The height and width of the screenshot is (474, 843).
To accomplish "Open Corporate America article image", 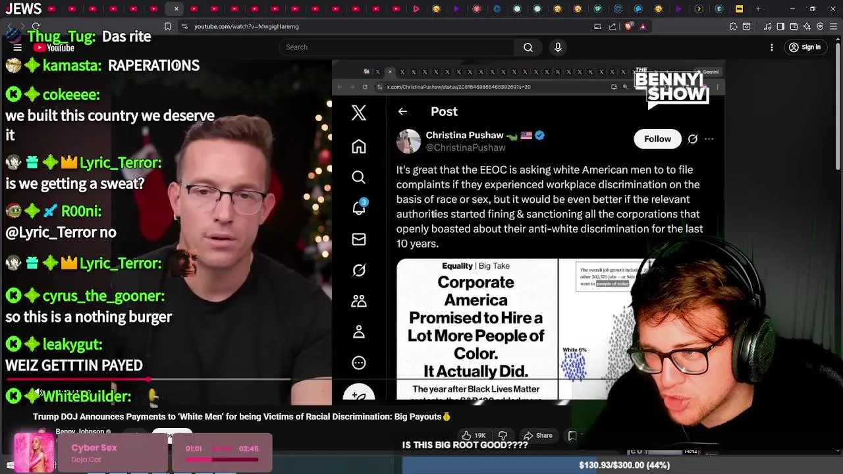I will pos(477,329).
